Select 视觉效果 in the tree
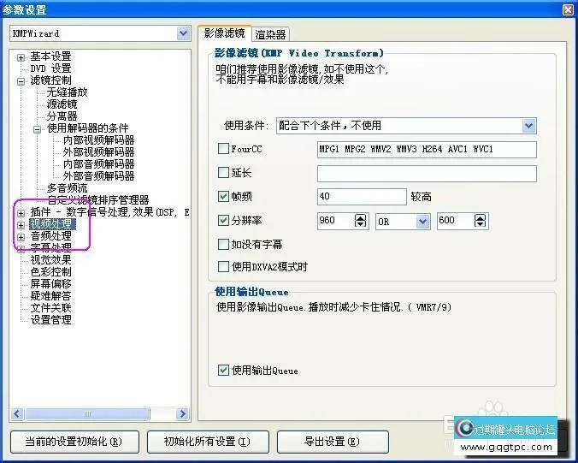The image size is (578, 463). [x=50, y=260]
